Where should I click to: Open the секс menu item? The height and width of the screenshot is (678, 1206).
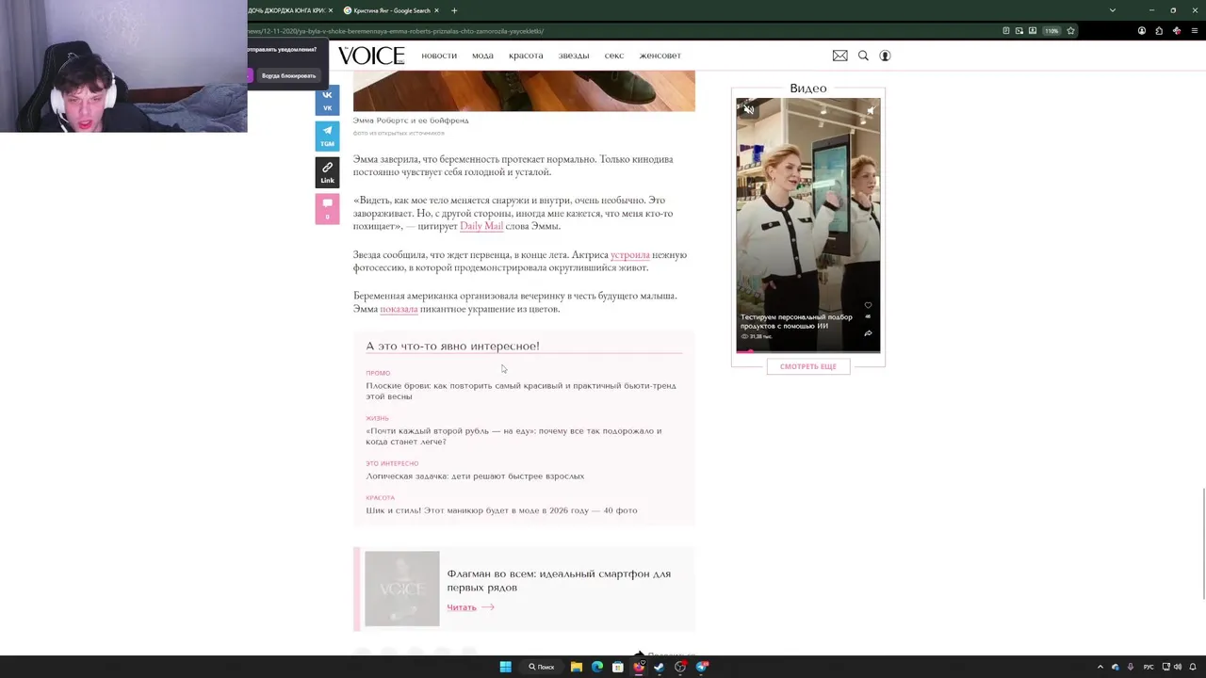tap(614, 56)
